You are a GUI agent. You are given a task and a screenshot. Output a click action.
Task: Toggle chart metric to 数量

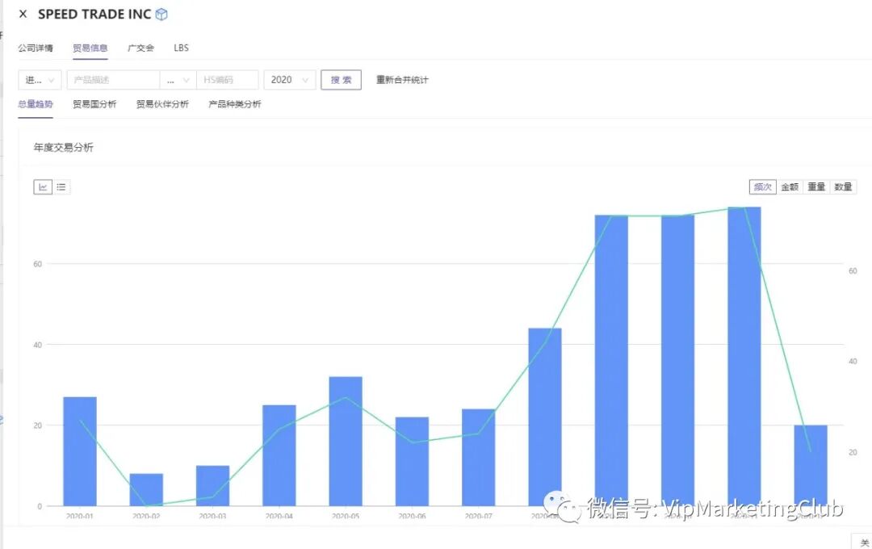[x=843, y=186]
